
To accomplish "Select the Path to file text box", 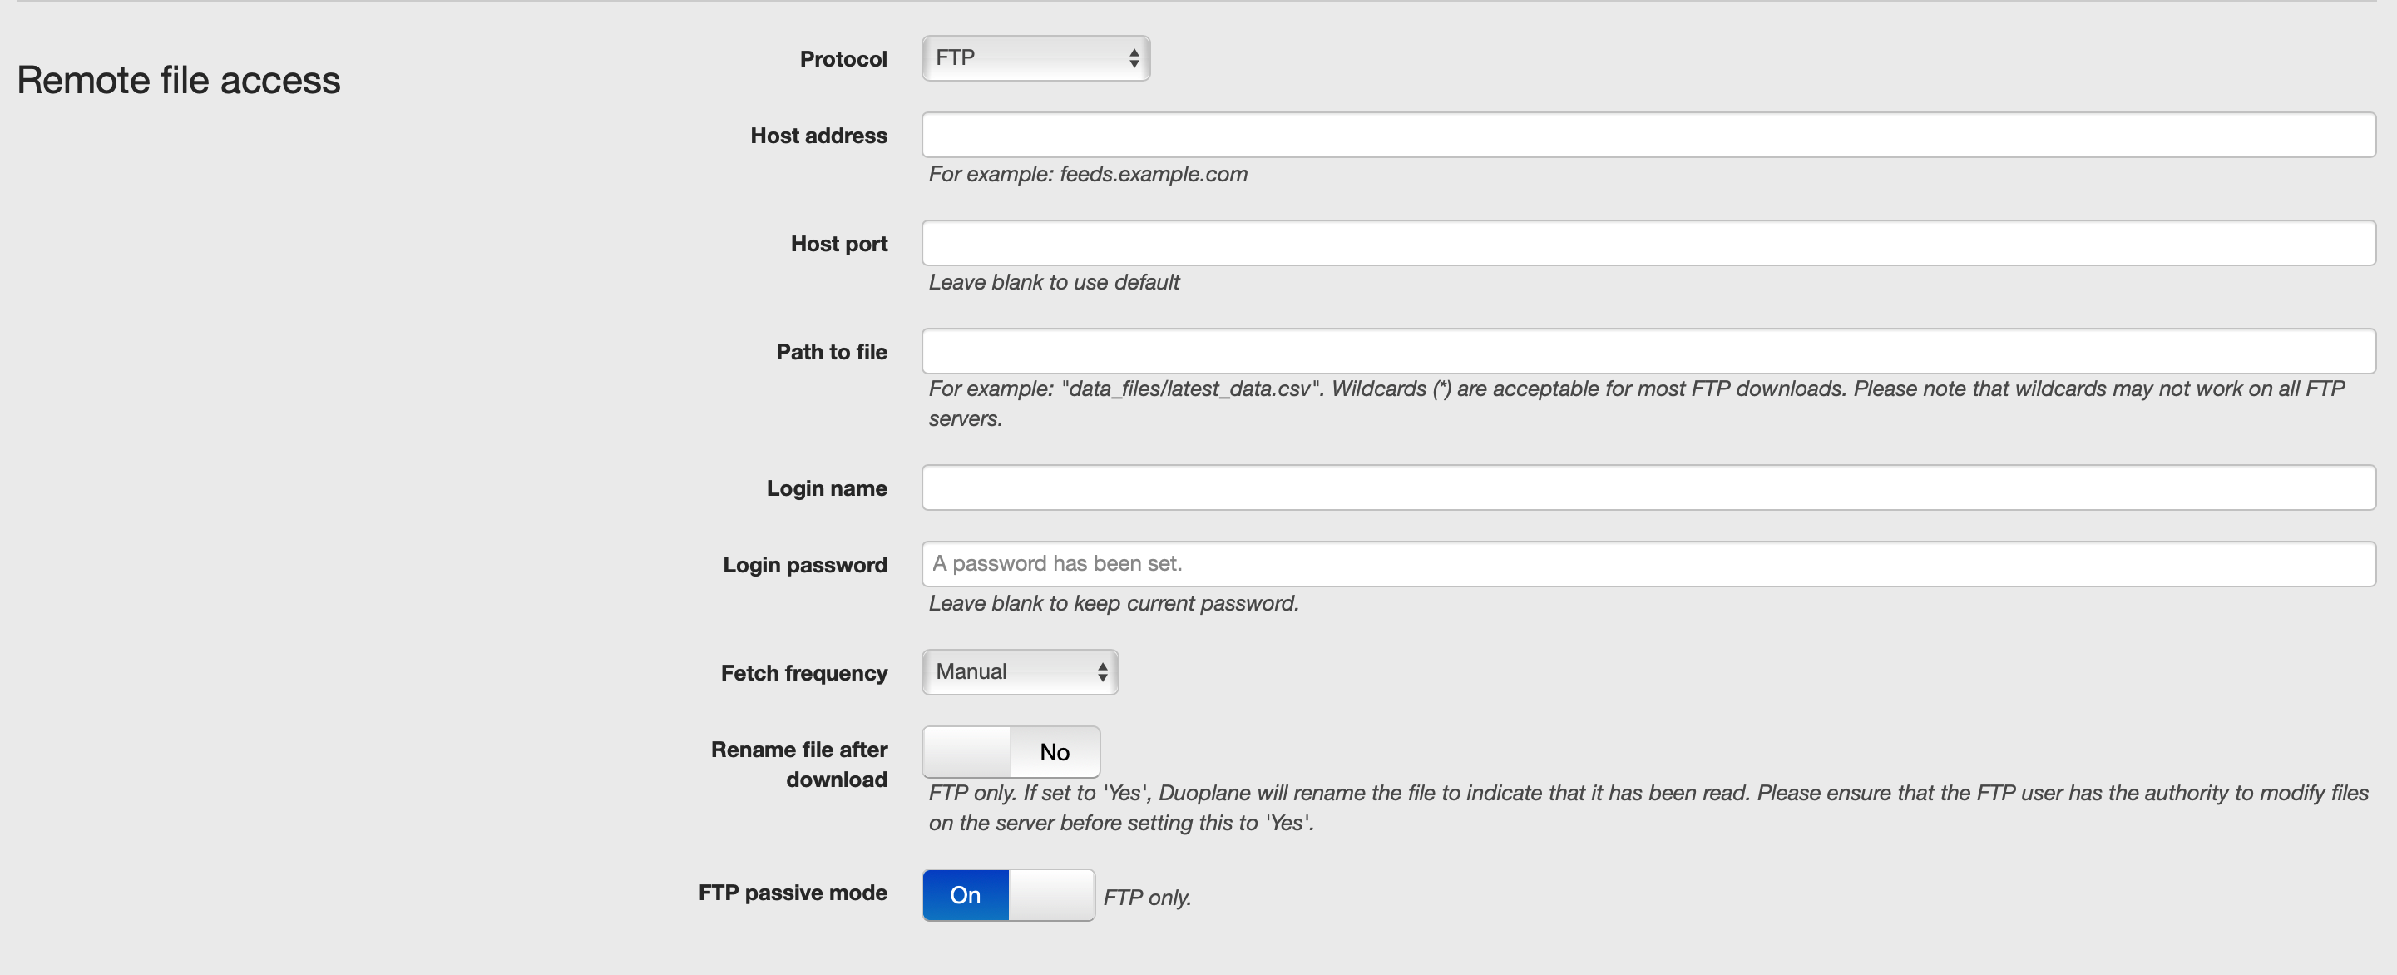I will (1648, 351).
